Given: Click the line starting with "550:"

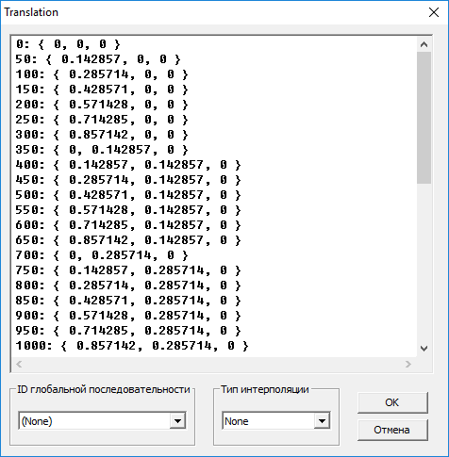Looking at the screenshot, I should click(x=128, y=210).
